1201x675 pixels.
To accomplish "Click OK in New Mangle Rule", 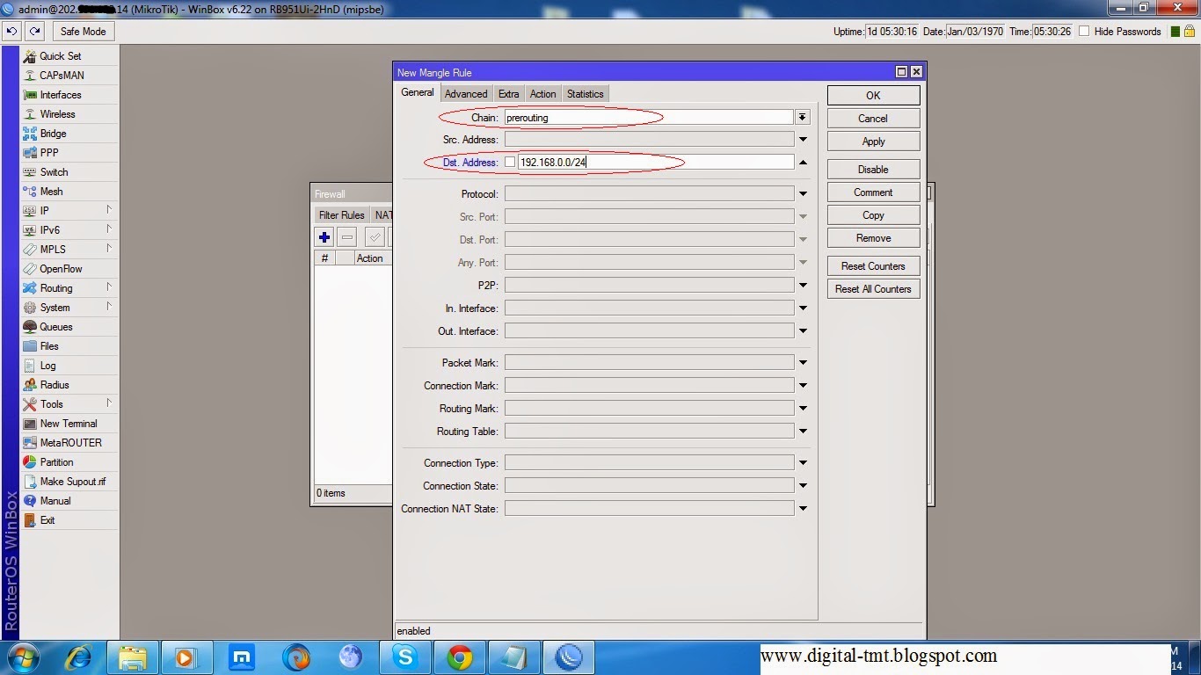I will point(873,95).
